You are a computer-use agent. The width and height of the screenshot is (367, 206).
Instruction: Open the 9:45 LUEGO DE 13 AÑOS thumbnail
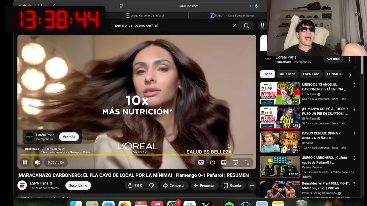click(x=280, y=93)
